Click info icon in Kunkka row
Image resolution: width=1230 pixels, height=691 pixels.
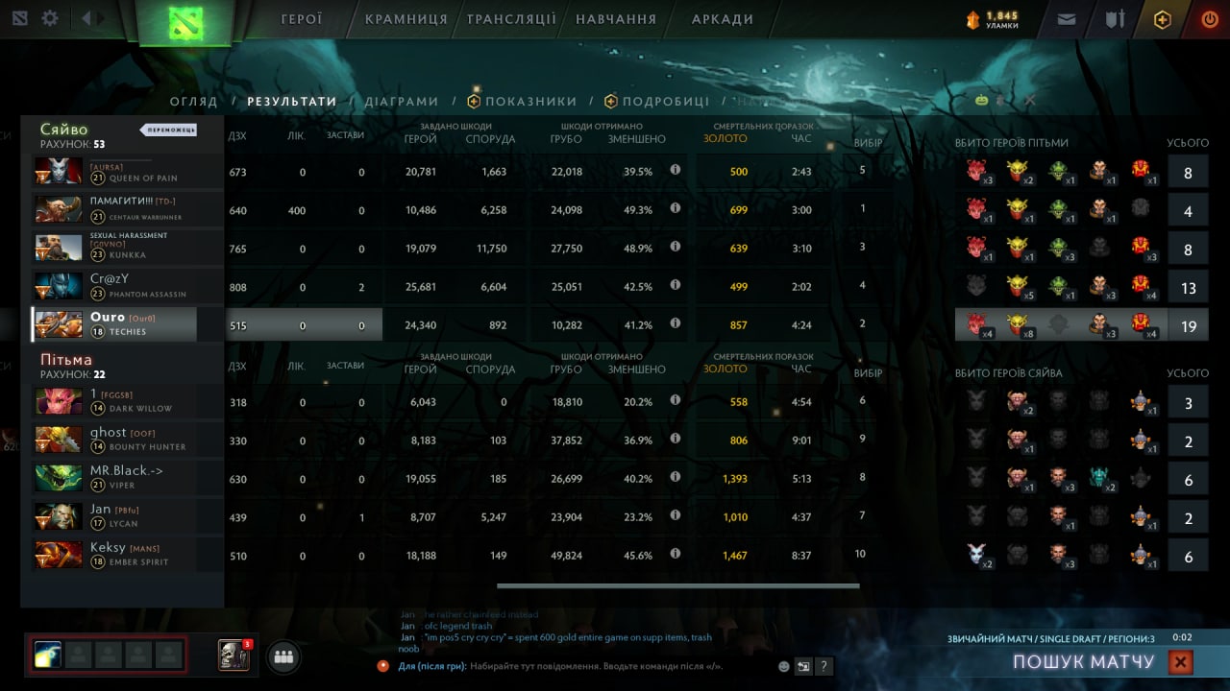pyautogui.click(x=675, y=247)
